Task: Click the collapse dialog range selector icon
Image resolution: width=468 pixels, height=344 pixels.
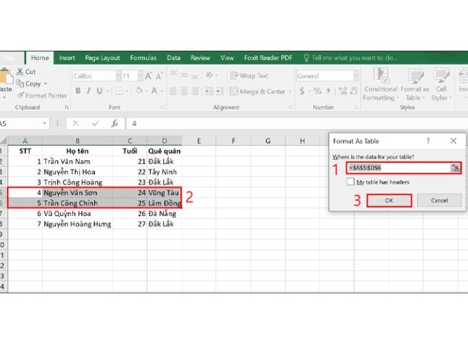Action: click(456, 168)
